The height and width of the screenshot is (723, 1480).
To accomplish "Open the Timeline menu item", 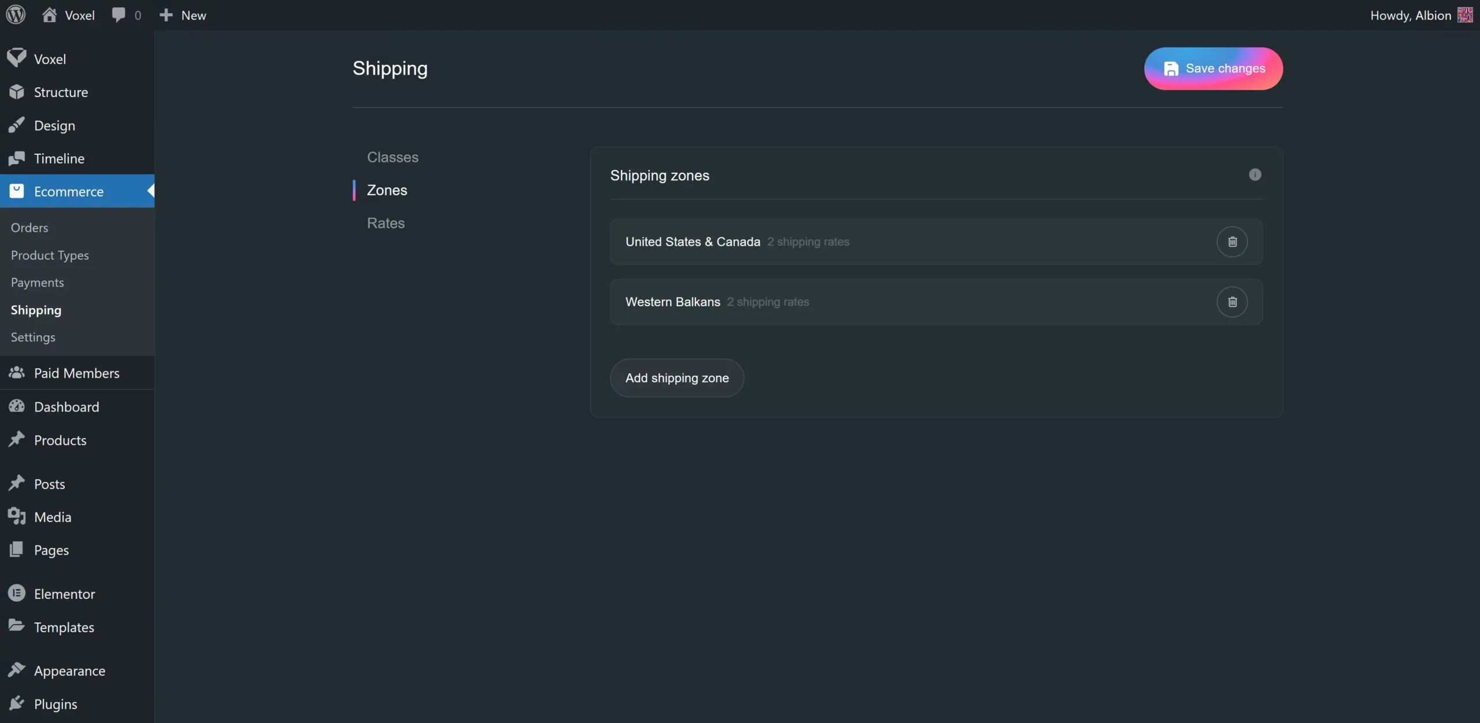I will (59, 158).
